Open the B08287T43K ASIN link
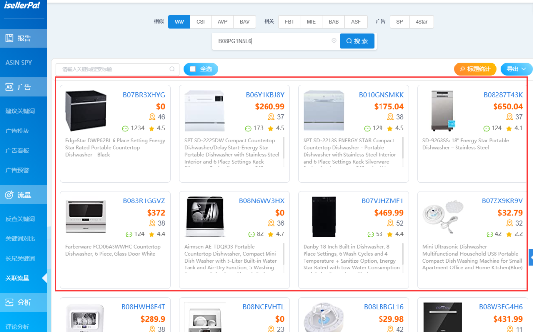 (502, 95)
